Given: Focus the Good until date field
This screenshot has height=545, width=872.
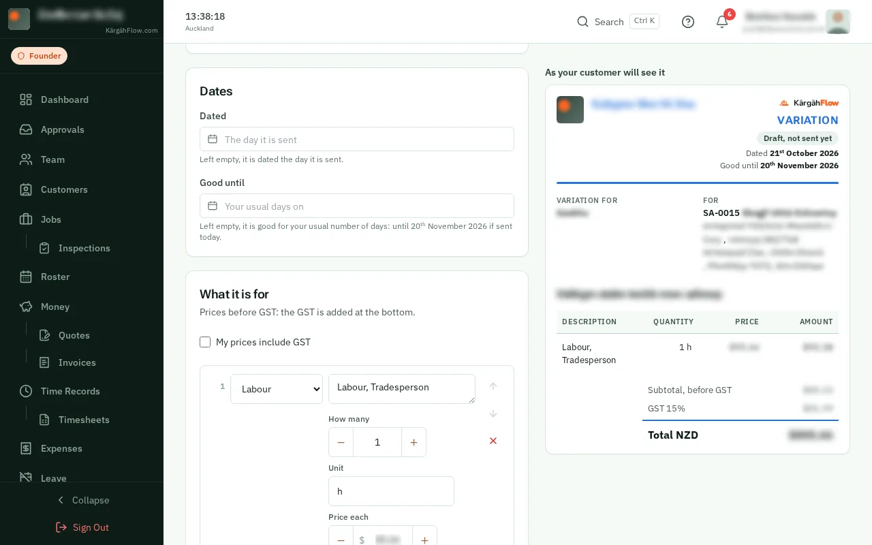Looking at the screenshot, I should click(357, 206).
